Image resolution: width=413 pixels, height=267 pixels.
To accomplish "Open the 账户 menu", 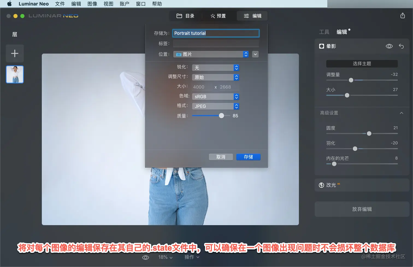I will pyautogui.click(x=125, y=4).
